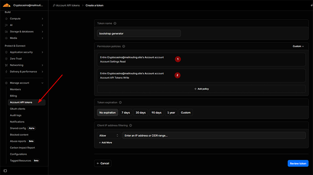This screenshot has width=313, height=175.
Task: Click the Networking icon in sidebar
Action: tap(6, 65)
